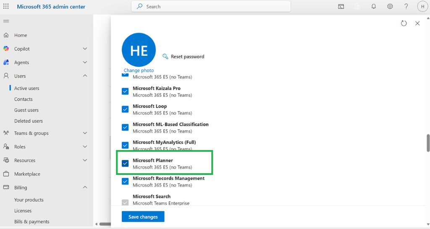Click Microsoft 365 admin center title
430x229 pixels.
pyautogui.click(x=51, y=7)
